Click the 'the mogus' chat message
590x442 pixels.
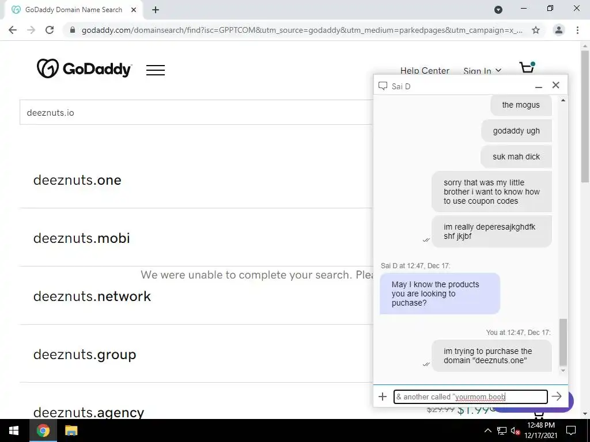(521, 105)
